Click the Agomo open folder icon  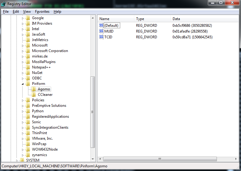coord(34,89)
